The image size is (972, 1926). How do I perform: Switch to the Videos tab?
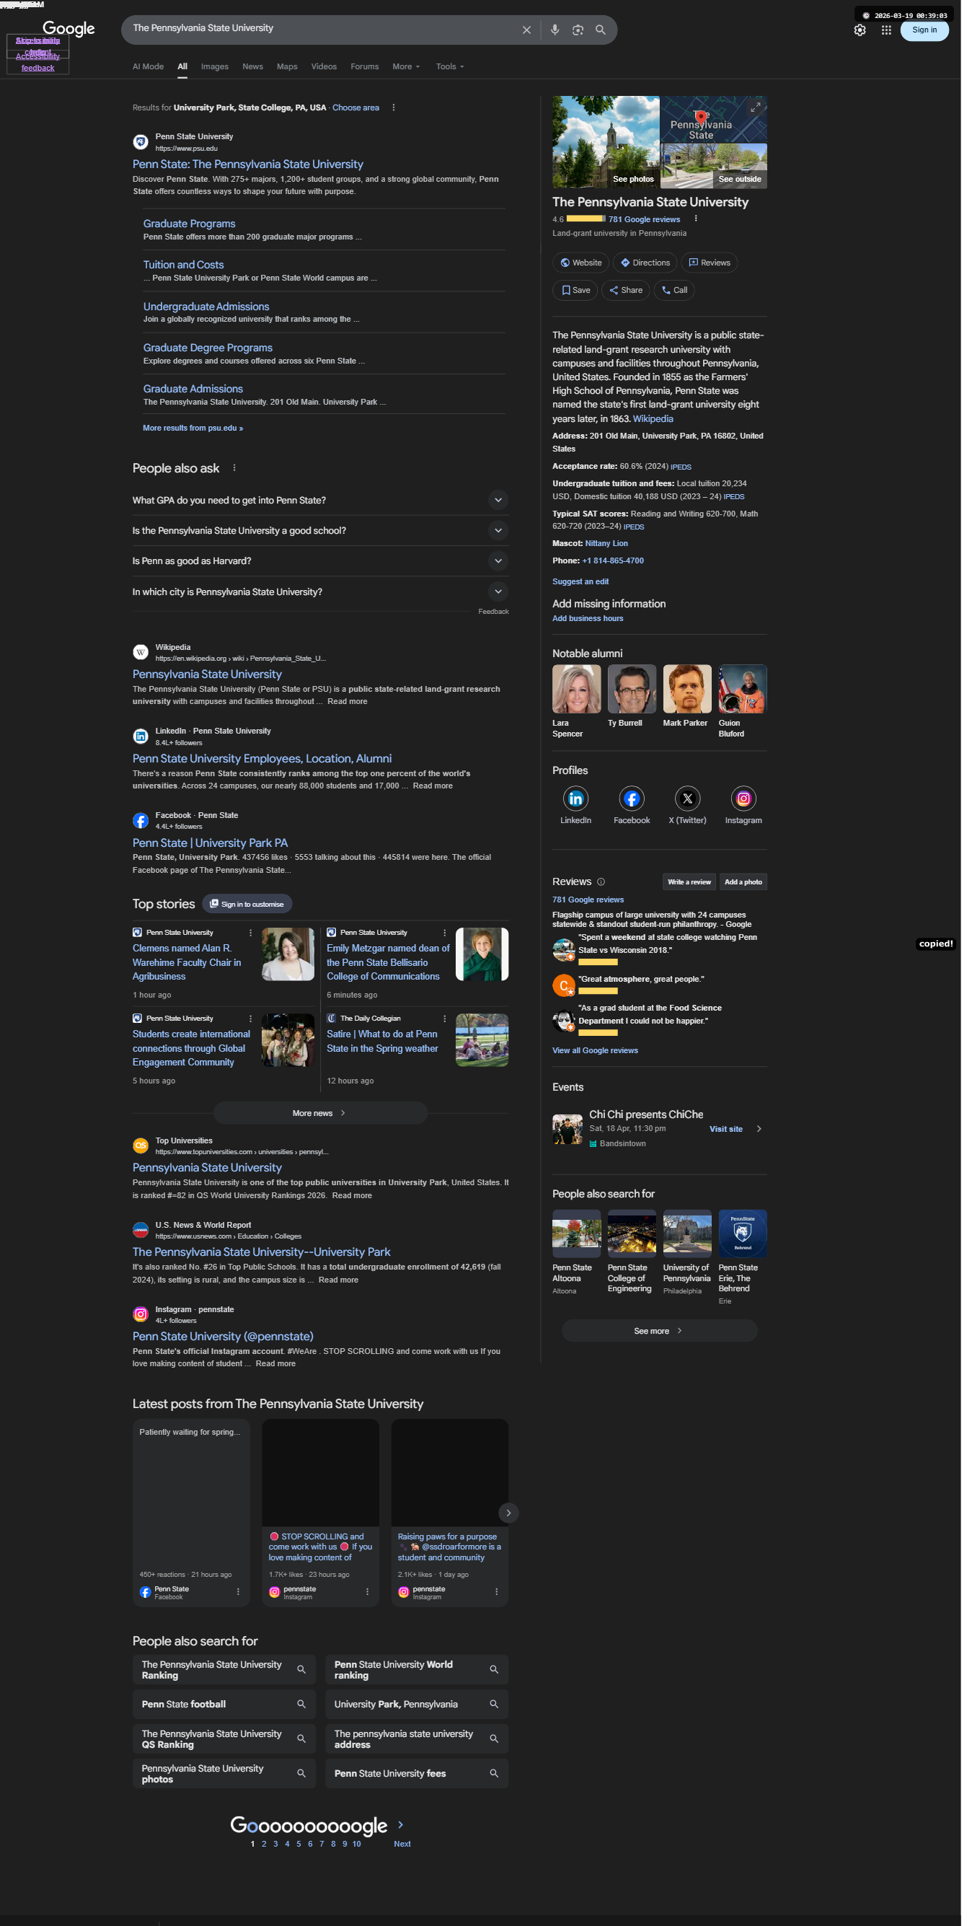324,66
